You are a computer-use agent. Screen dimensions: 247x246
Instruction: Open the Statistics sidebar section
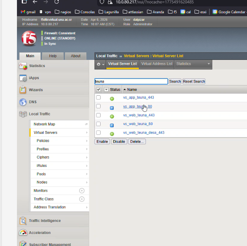pyautogui.click(x=37, y=66)
